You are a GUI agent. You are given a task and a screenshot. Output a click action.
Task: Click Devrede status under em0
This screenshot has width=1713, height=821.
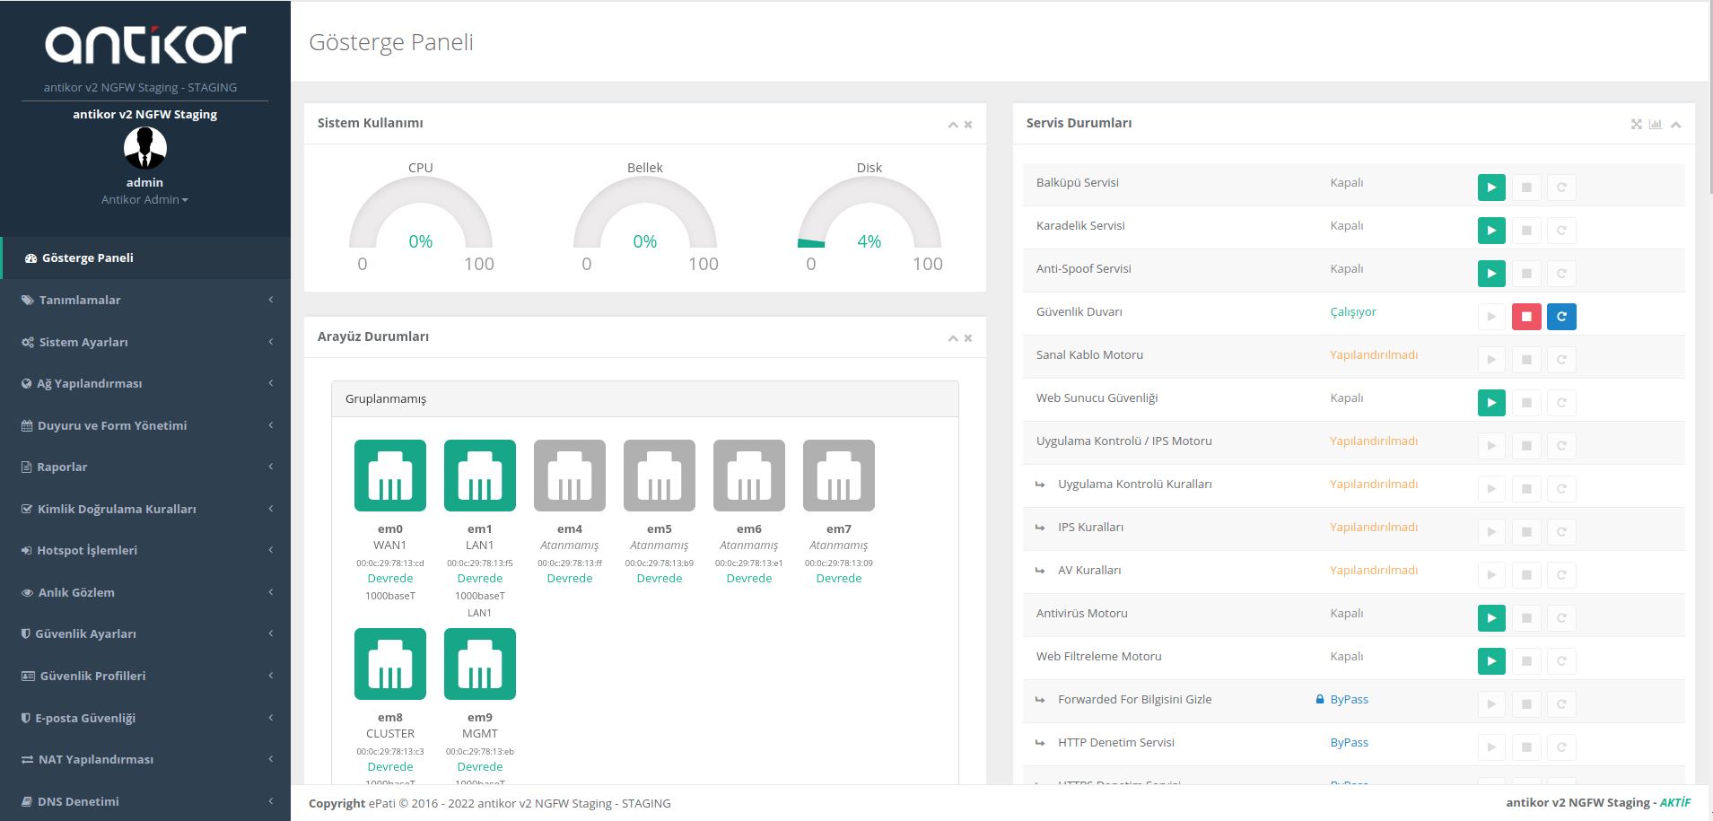(390, 579)
